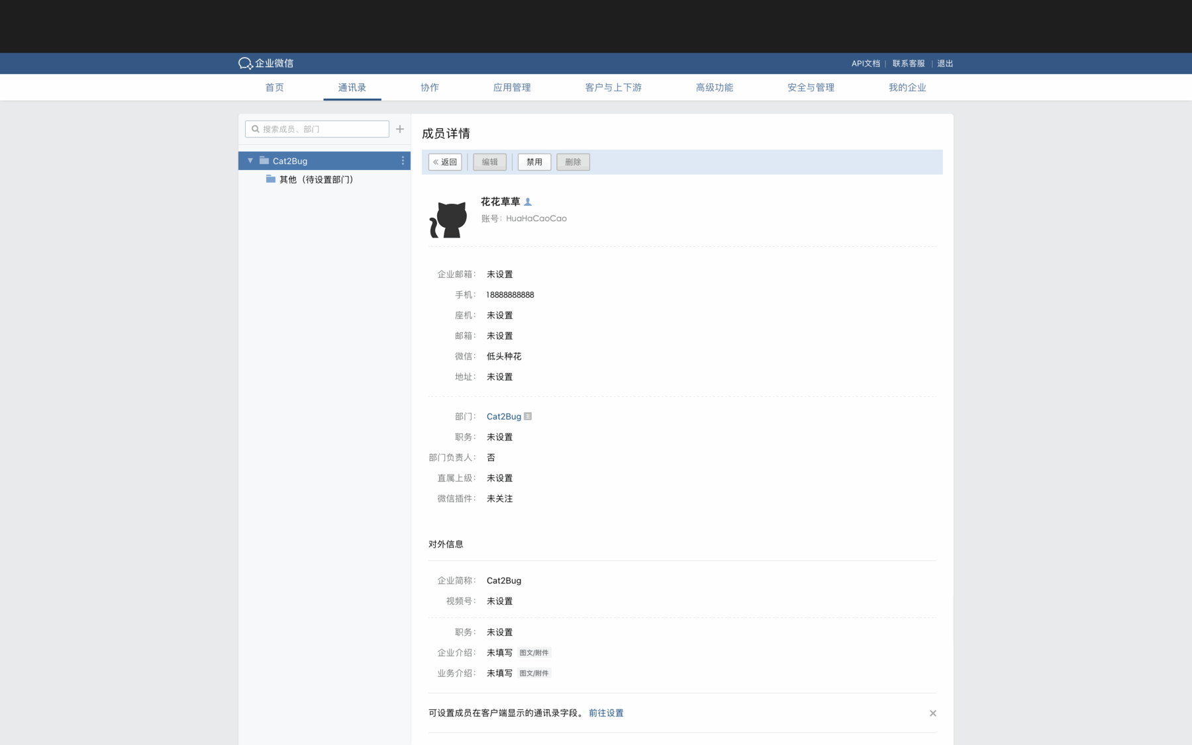Click the 返回 button

445,162
